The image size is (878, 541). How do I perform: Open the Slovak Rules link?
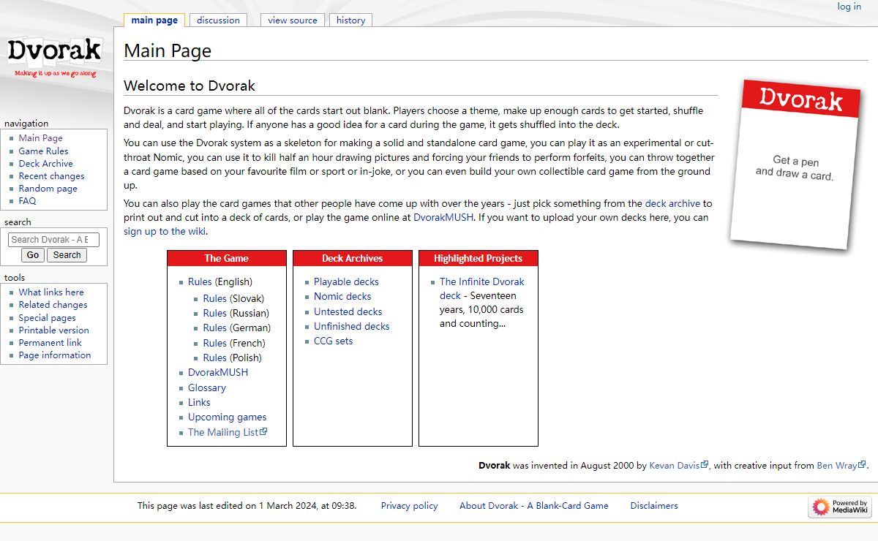pos(215,299)
